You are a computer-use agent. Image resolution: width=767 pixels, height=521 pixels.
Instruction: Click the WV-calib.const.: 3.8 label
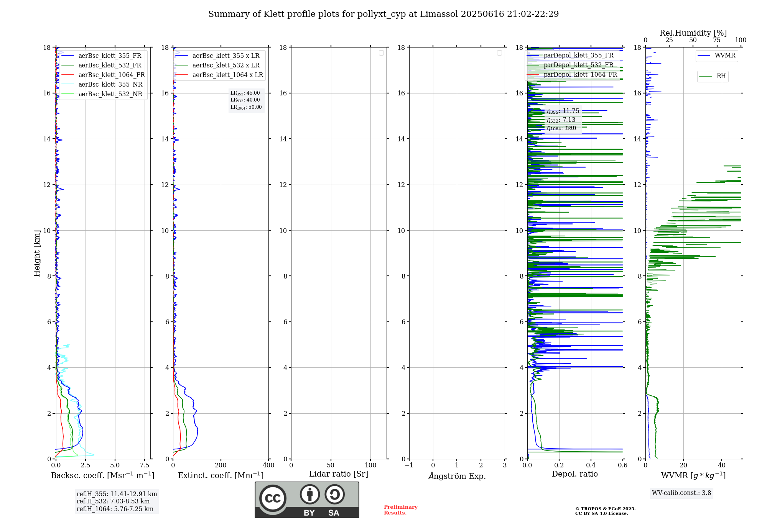click(681, 493)
